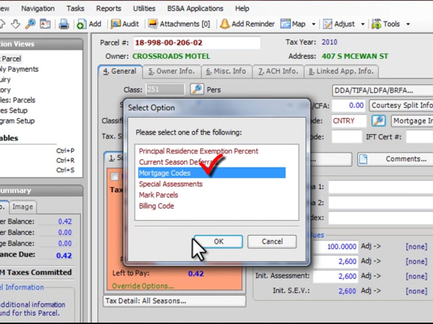Confirm with OK in Select Option dialog
The image size is (433, 324).
[218, 242]
